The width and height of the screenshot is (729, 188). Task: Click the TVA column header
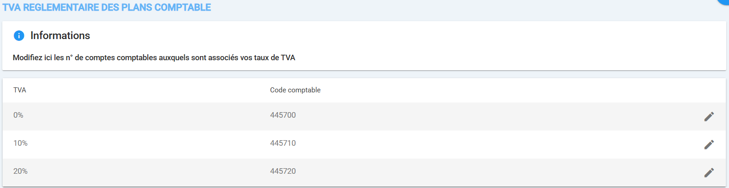tap(20, 90)
